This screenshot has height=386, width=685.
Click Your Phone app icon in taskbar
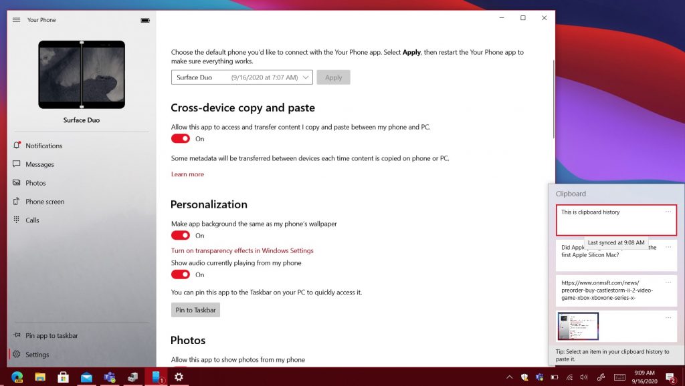click(156, 377)
